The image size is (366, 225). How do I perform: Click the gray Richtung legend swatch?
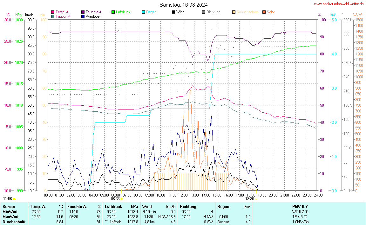point(204,12)
